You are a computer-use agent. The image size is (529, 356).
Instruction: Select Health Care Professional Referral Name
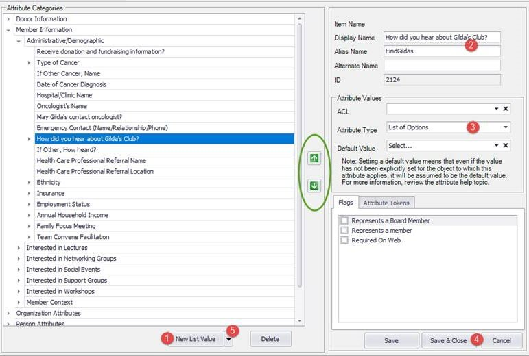point(165,160)
